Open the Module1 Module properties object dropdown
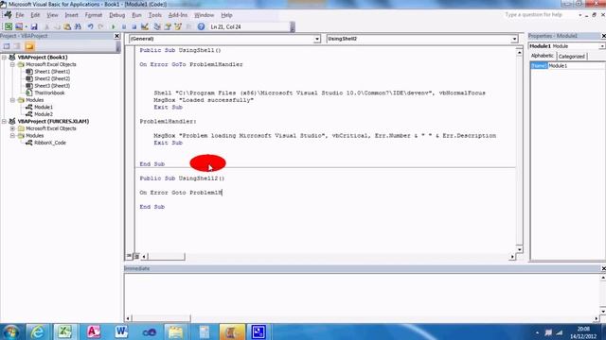The height and width of the screenshot is (340, 606). (602, 46)
